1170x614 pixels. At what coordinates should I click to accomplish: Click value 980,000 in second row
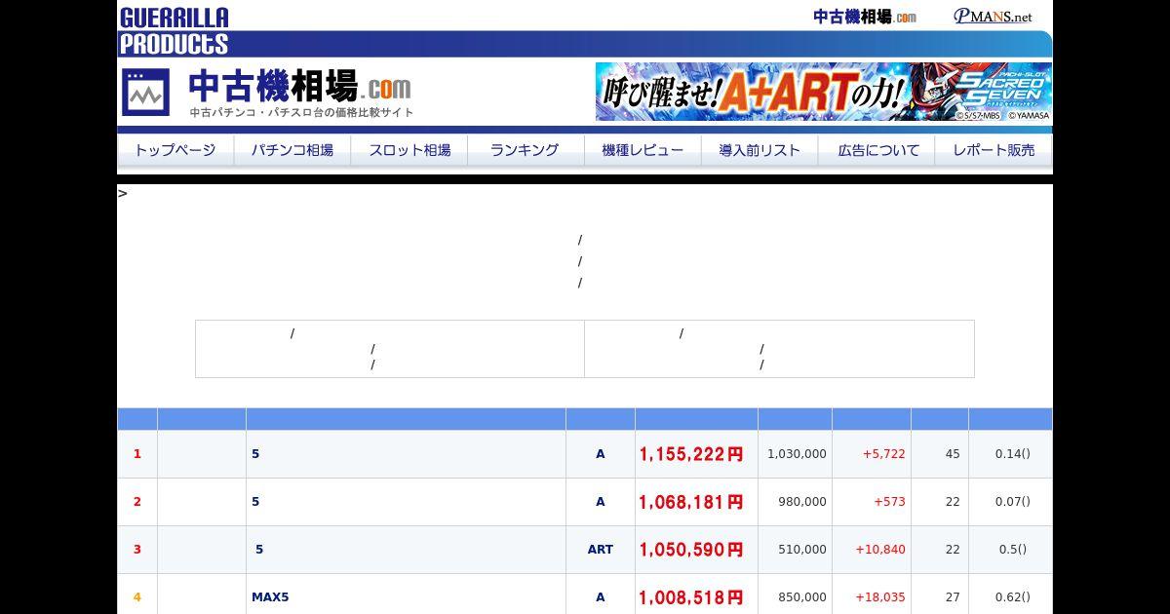click(802, 502)
